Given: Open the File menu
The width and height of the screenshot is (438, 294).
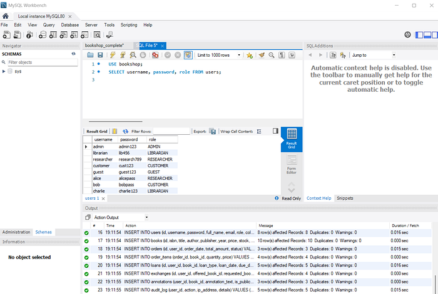Looking at the screenshot, I should pyautogui.click(x=4, y=25).
